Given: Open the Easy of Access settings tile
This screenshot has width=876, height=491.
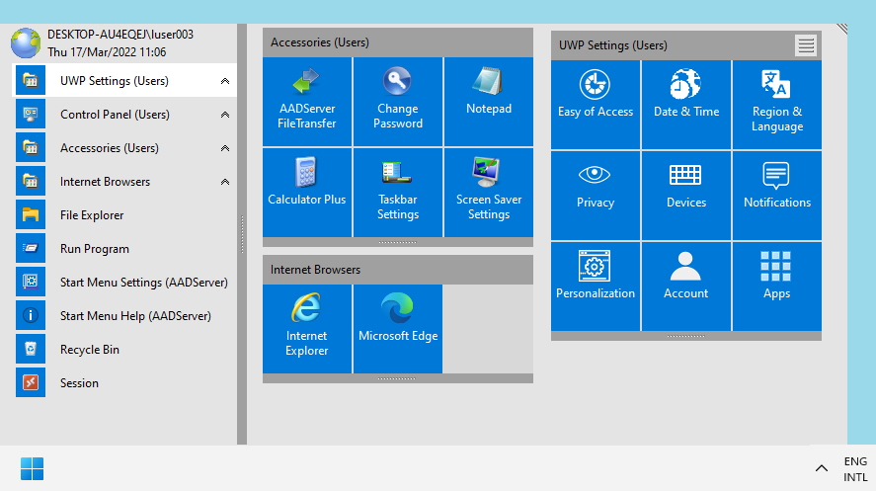Looking at the screenshot, I should (x=596, y=105).
